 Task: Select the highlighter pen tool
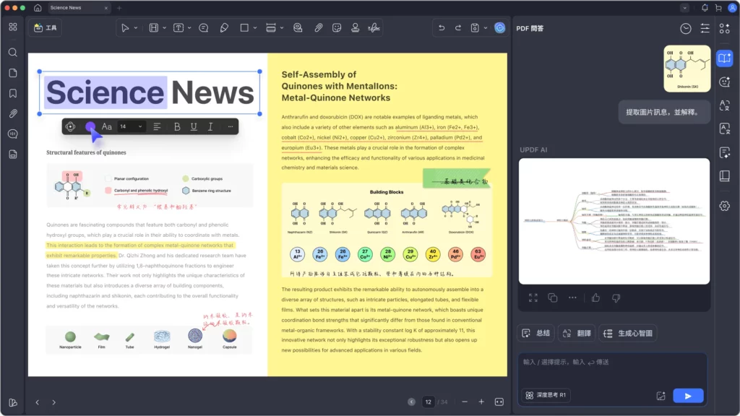pyautogui.click(x=224, y=27)
